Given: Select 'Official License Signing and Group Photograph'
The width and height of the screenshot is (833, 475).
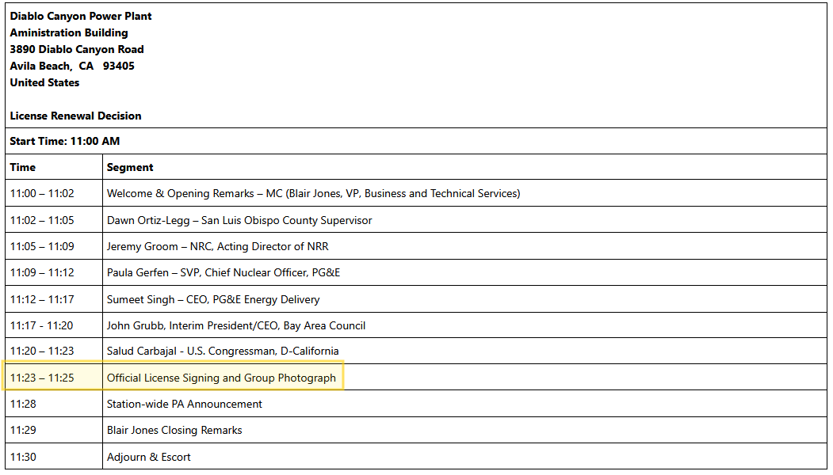Looking at the screenshot, I should tap(222, 378).
